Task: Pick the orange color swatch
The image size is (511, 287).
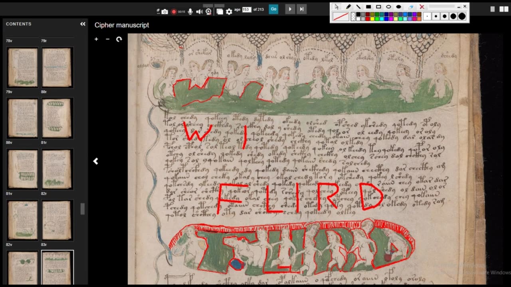Action: (x=419, y=19)
